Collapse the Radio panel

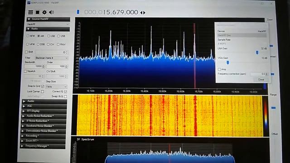point(48,29)
